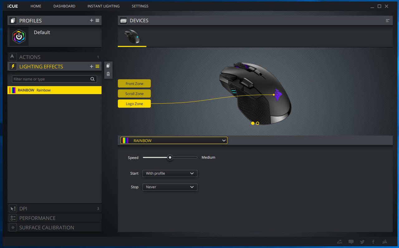Open Lighting Effects options menu
The height and width of the screenshot is (248, 399).
click(97, 67)
